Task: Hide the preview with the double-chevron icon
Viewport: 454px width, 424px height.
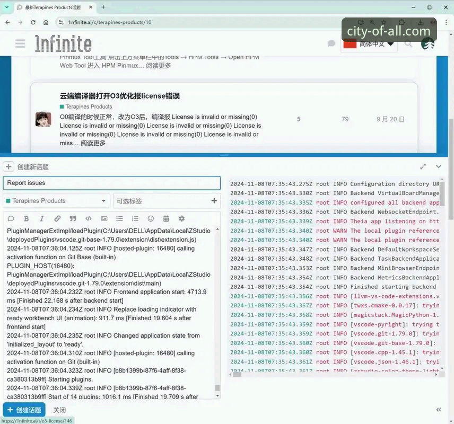Action: click(x=439, y=410)
